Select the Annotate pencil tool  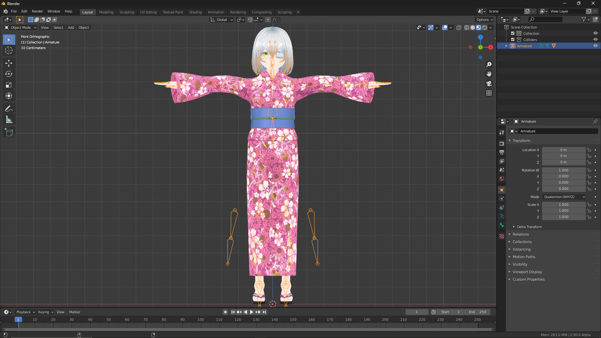9,109
